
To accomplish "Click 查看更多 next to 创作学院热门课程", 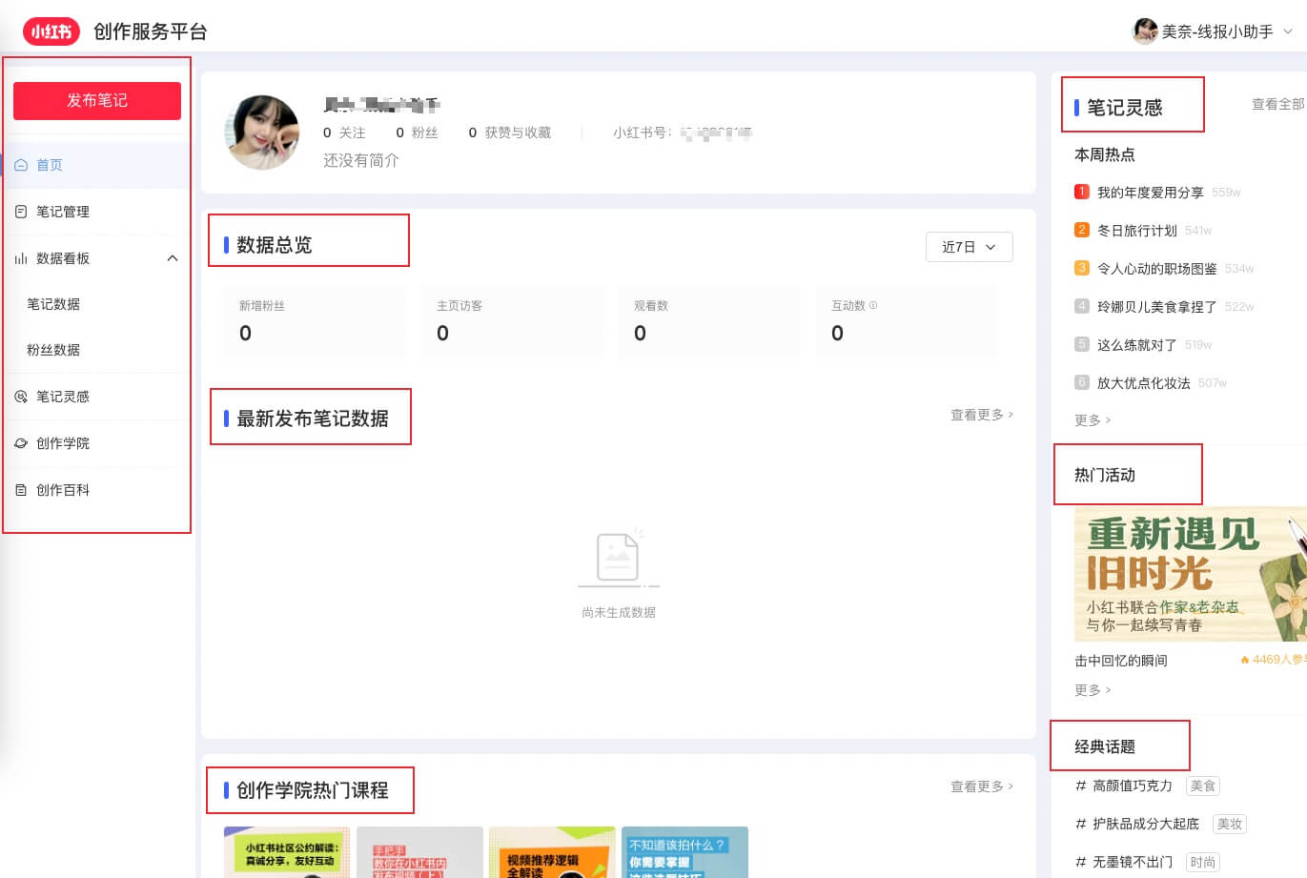I will 982,786.
